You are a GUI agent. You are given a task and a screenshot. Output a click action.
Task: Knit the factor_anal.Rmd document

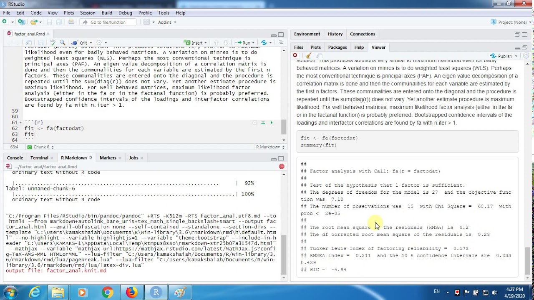pos(80,42)
